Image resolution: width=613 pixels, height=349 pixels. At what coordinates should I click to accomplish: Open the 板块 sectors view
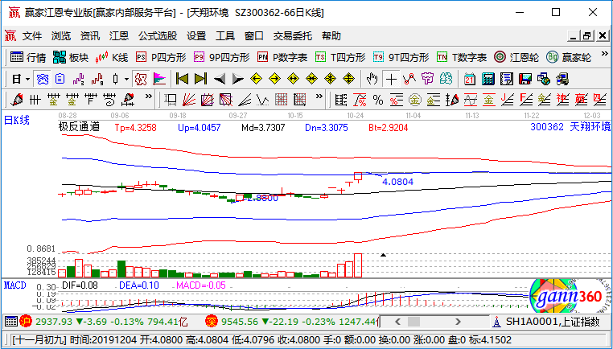[71, 58]
